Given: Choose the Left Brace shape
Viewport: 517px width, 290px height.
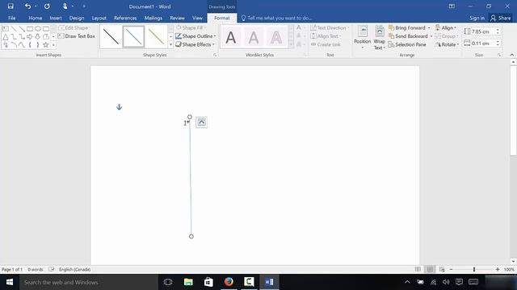Looking at the screenshot, I should (x=30, y=45).
